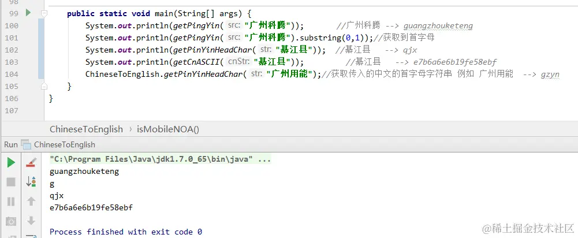Click the Run tool window label

click(x=11, y=144)
